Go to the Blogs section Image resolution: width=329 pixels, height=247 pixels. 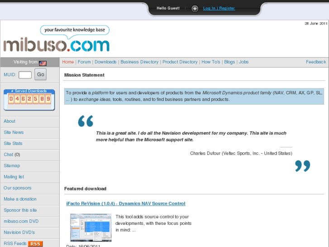pos(229,62)
